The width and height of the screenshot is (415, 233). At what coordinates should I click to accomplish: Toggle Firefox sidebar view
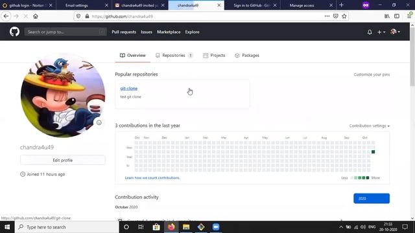(397, 16)
